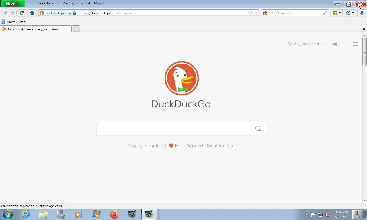Click the Windows flag taskbar icon
This screenshot has height=220, width=367.
[96, 214]
